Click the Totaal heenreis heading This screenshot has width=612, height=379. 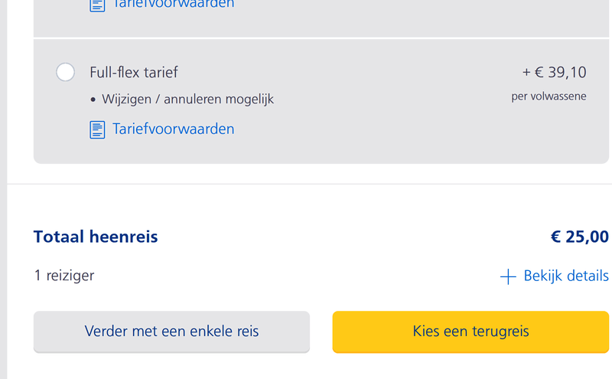click(x=96, y=237)
